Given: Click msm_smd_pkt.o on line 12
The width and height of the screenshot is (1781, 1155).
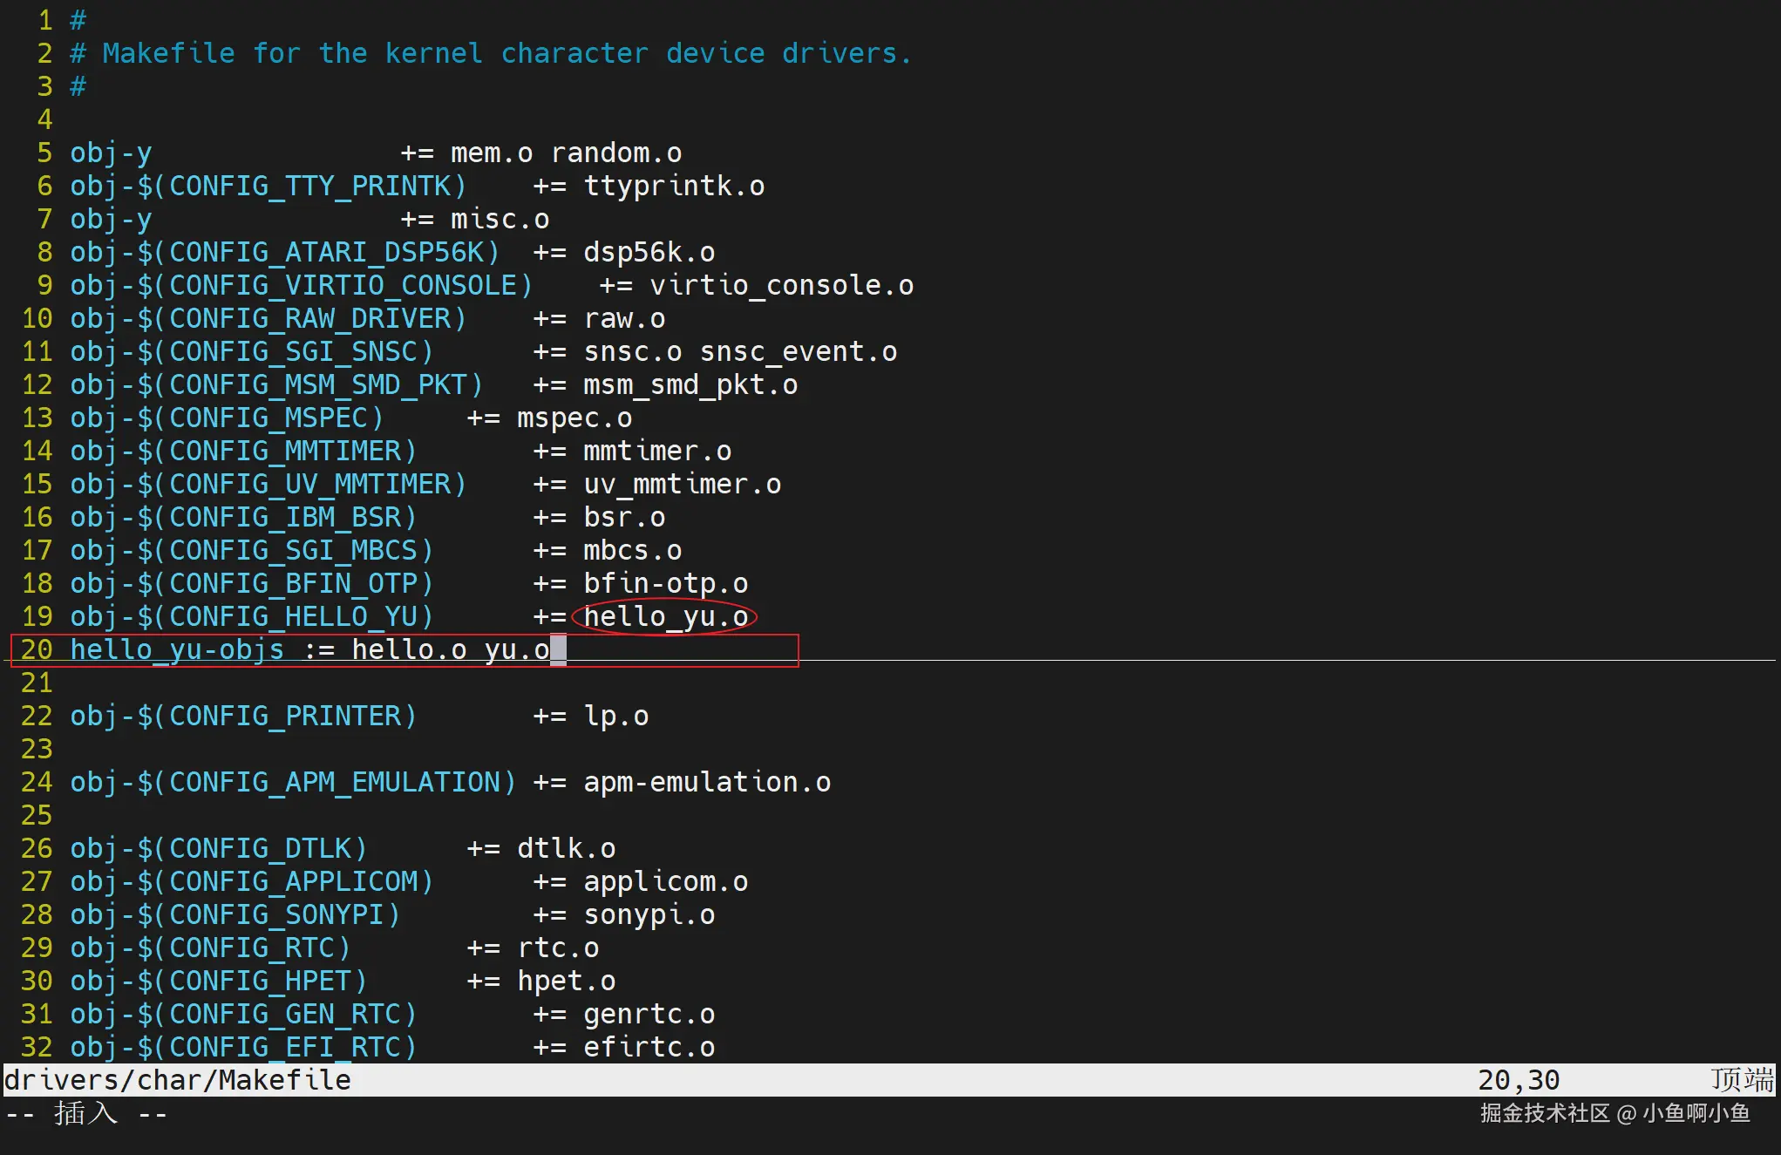Looking at the screenshot, I should 690,384.
